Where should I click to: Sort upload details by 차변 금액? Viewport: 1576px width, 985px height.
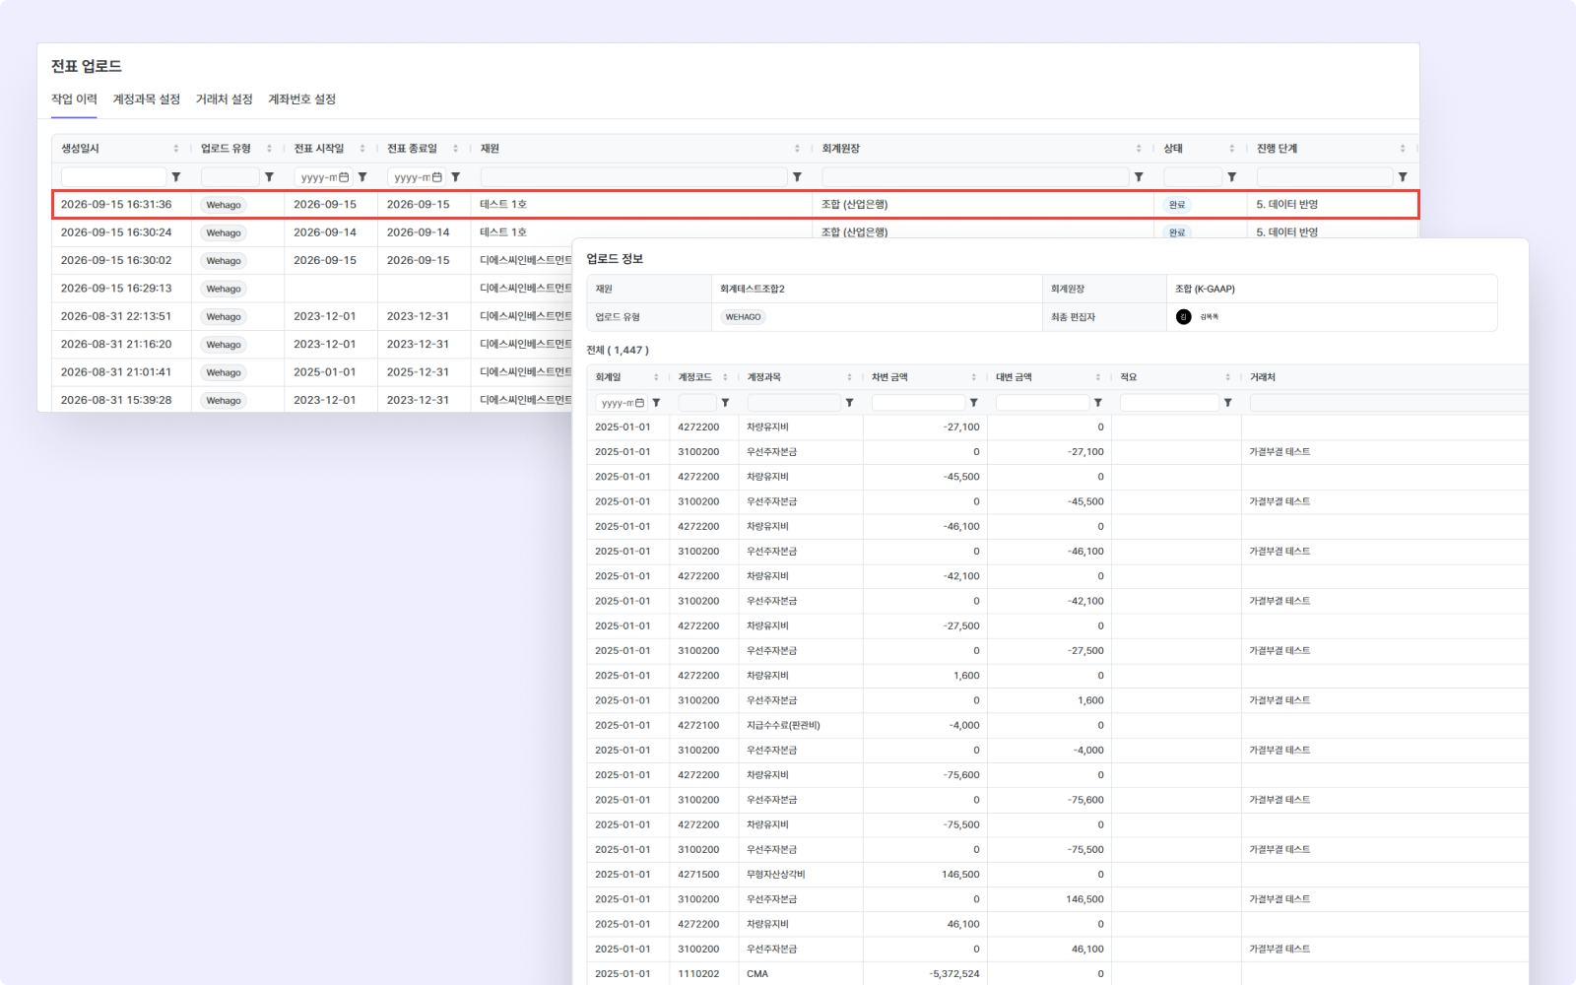pos(973,377)
